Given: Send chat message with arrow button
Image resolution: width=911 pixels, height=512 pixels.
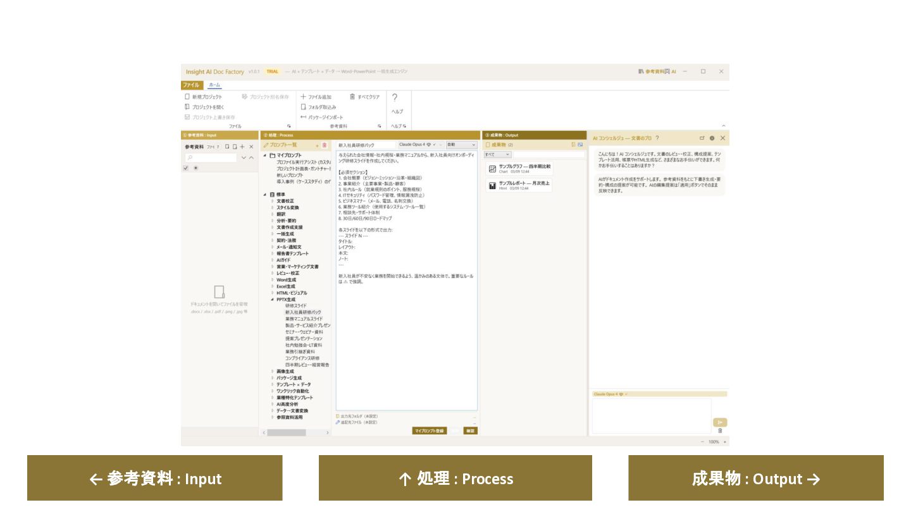Looking at the screenshot, I should tap(719, 422).
